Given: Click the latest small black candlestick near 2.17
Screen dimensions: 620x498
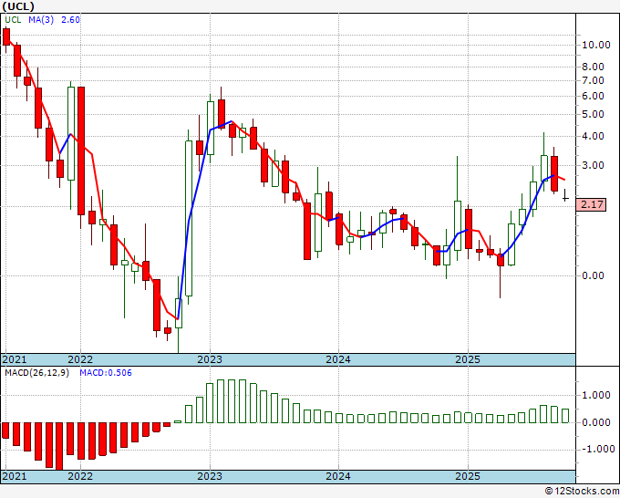Looking at the screenshot, I should (565, 197).
